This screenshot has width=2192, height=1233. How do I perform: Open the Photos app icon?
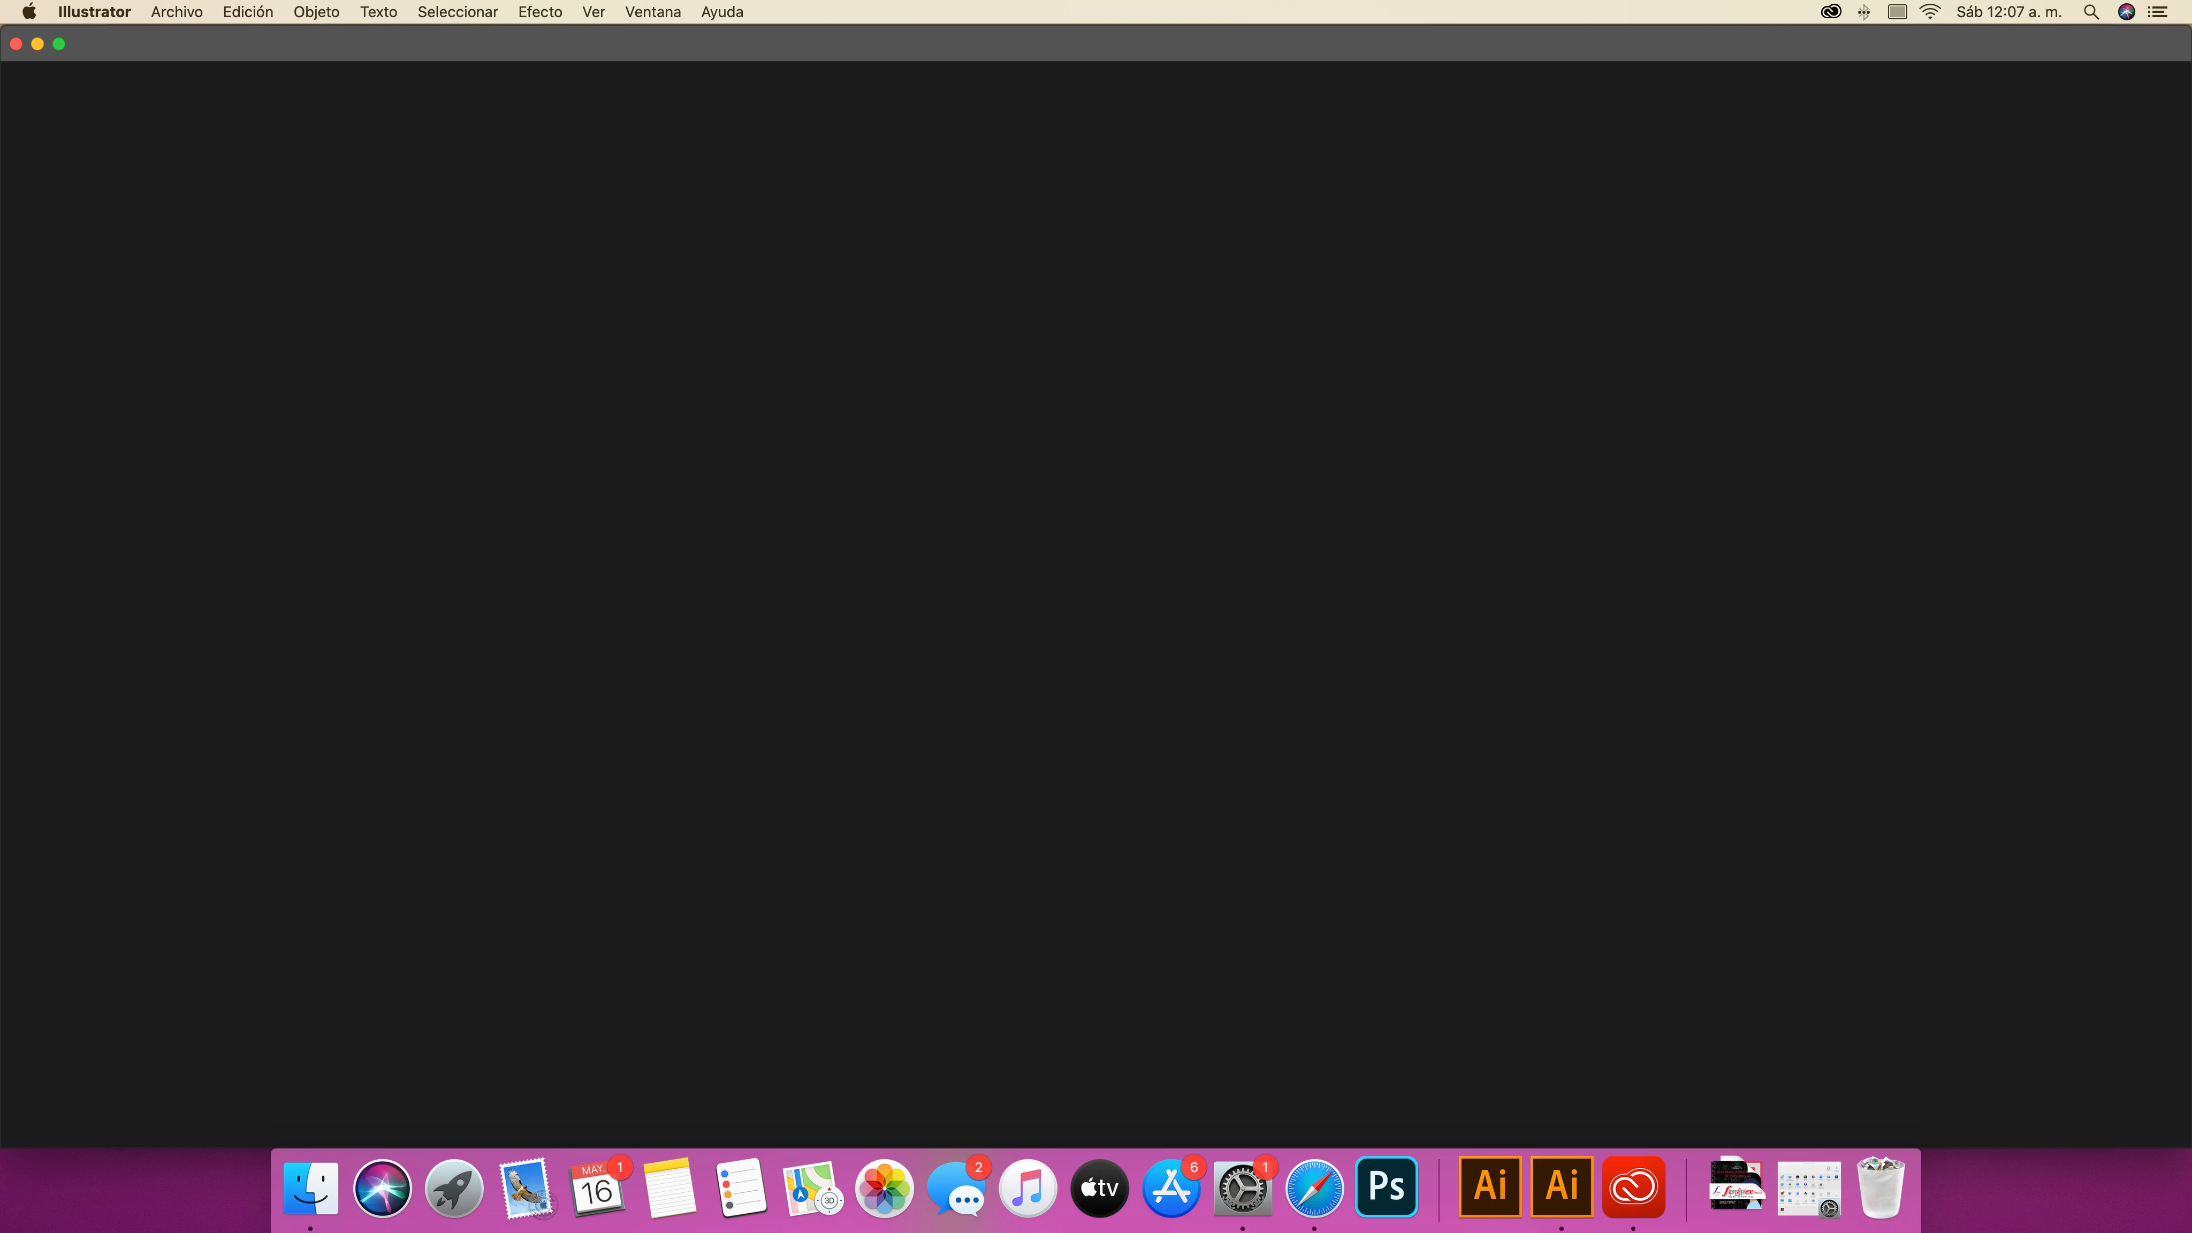click(x=884, y=1188)
